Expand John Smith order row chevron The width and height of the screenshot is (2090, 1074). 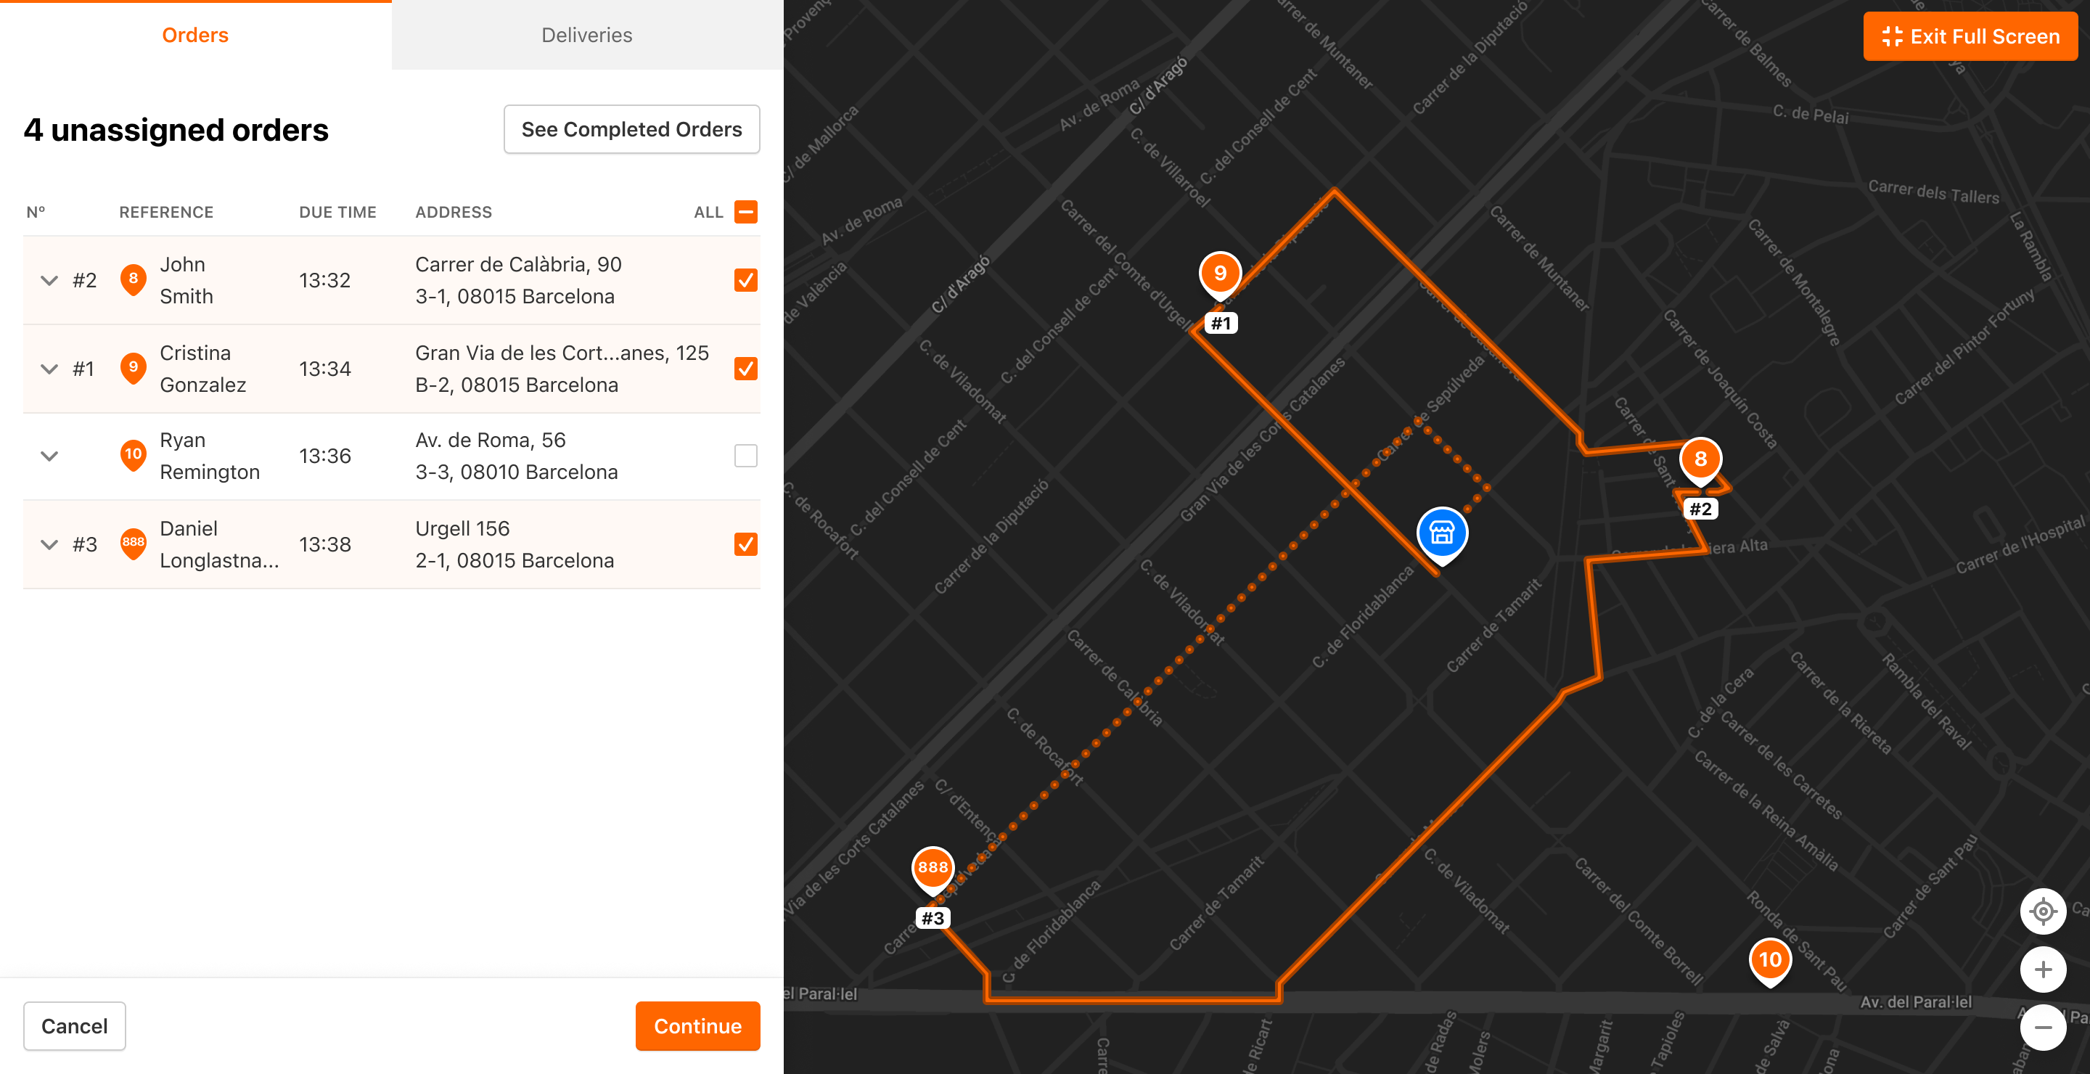[x=49, y=281]
